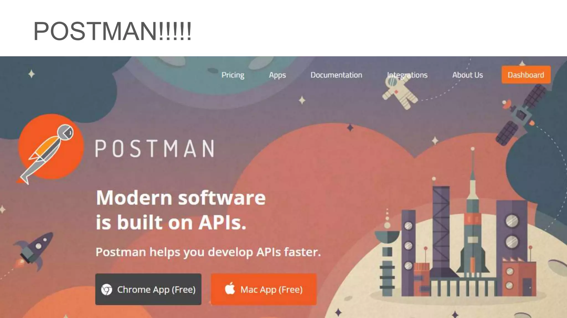Click the 'Modern software is built on APIs' headline
567x318 pixels.
(181, 210)
